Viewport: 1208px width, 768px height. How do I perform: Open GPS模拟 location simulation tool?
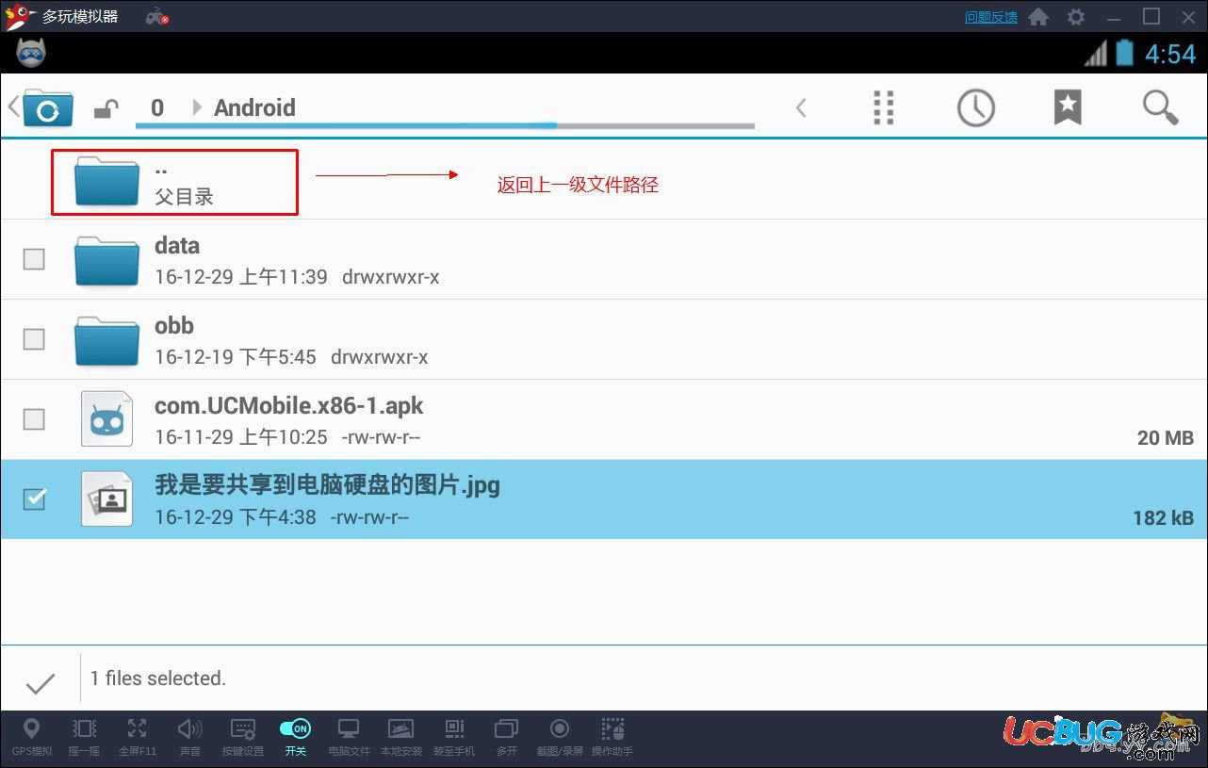31,737
